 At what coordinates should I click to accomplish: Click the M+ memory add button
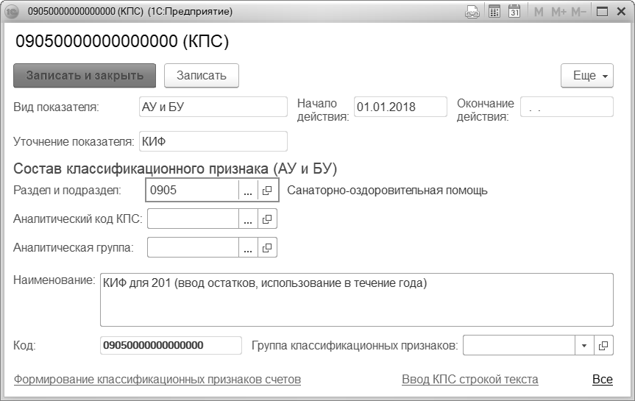pyautogui.click(x=559, y=13)
